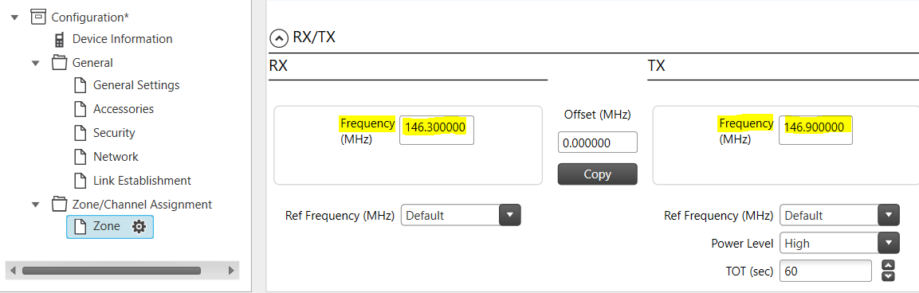
Task: Decrease TOT seconds with down arrow
Action: (x=889, y=276)
